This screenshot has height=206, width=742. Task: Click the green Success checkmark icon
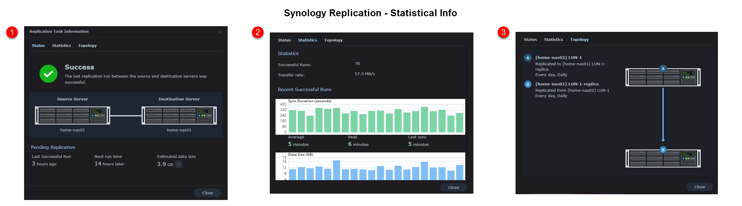48,74
